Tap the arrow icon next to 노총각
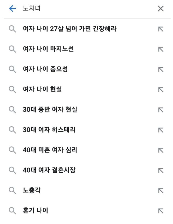 (161, 191)
